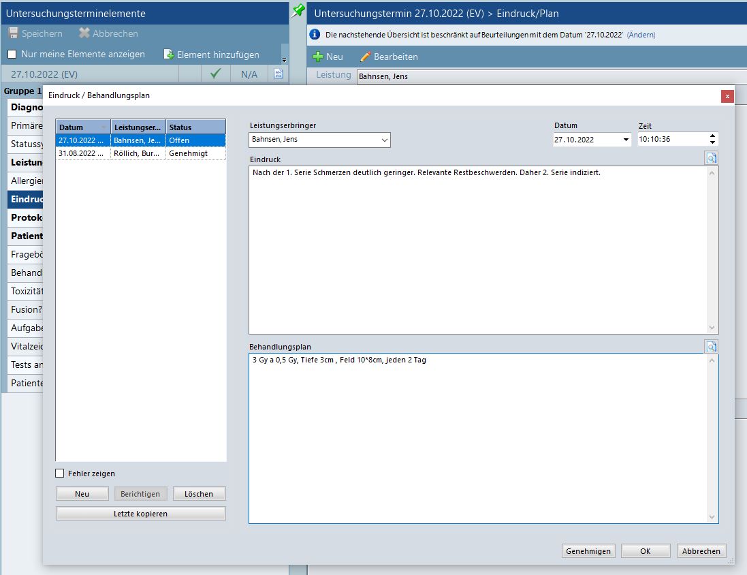Increase the Zeit value with the up arrow

(712, 136)
